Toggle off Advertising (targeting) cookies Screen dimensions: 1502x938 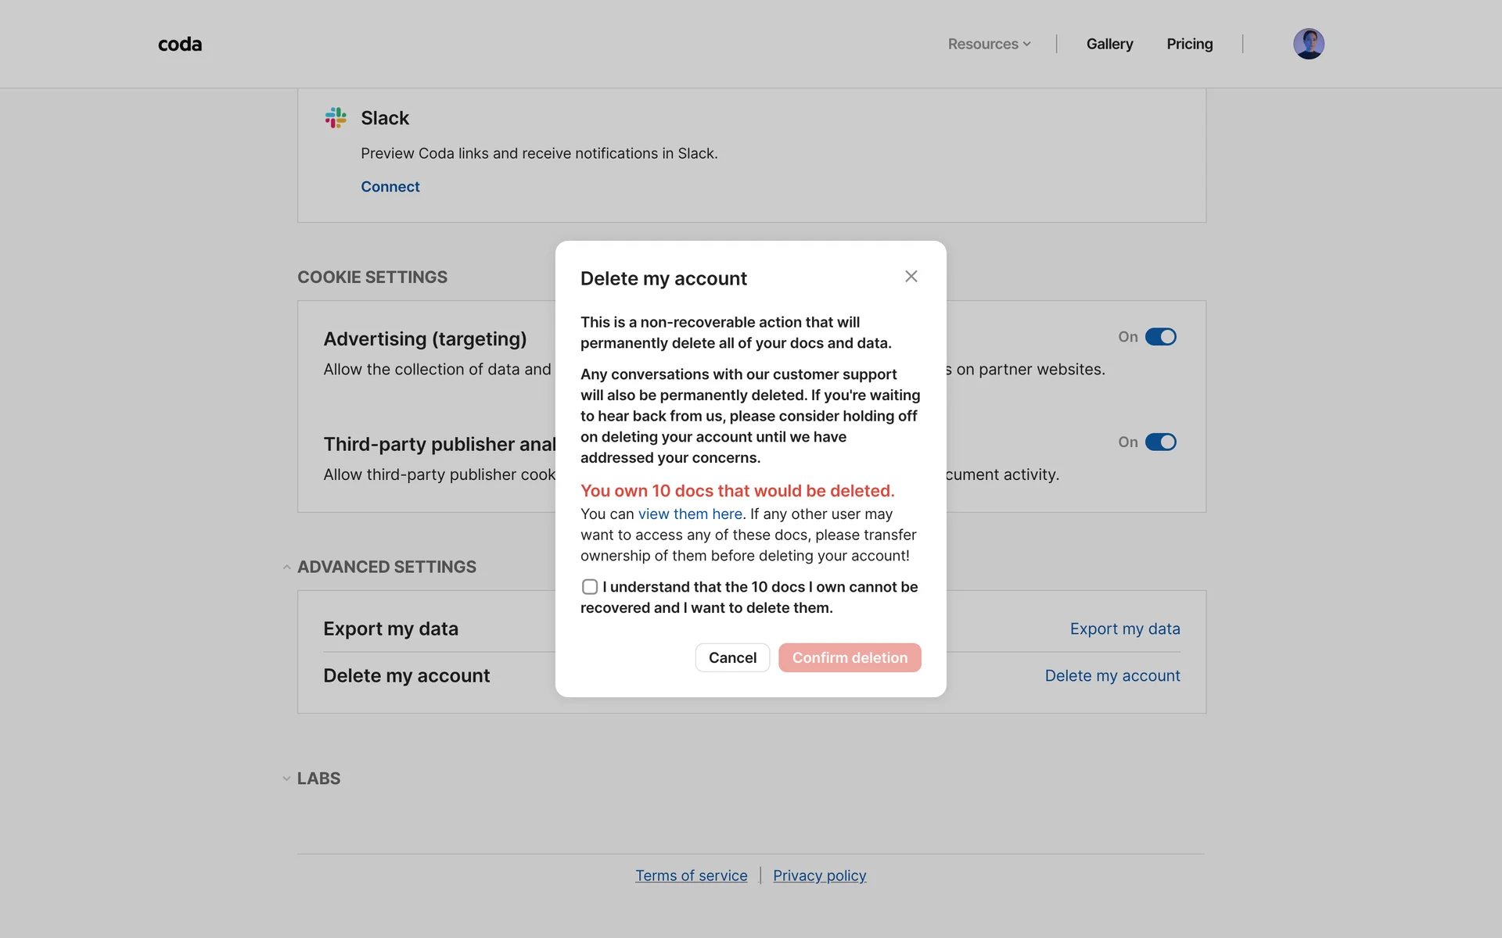(1160, 337)
